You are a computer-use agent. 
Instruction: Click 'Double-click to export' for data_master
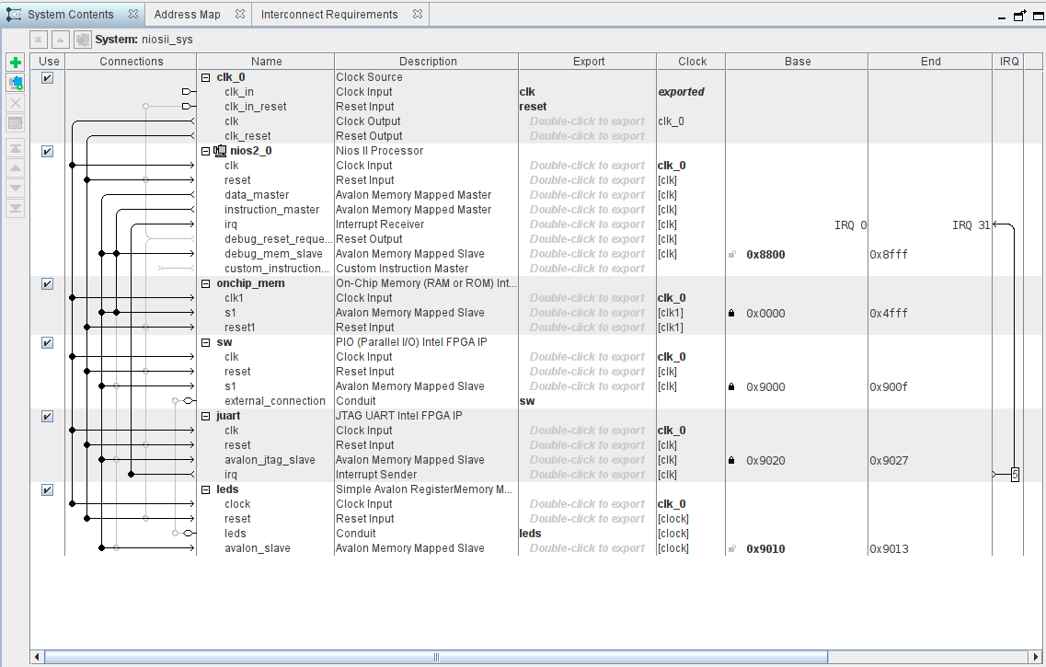pyautogui.click(x=587, y=195)
